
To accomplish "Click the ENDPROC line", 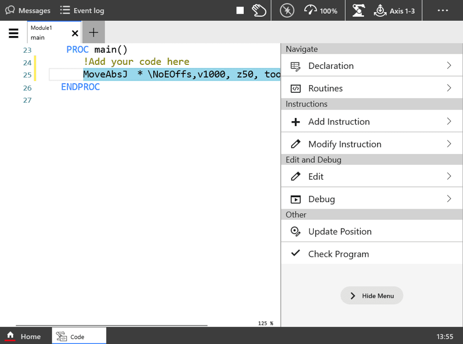I will (x=80, y=87).
